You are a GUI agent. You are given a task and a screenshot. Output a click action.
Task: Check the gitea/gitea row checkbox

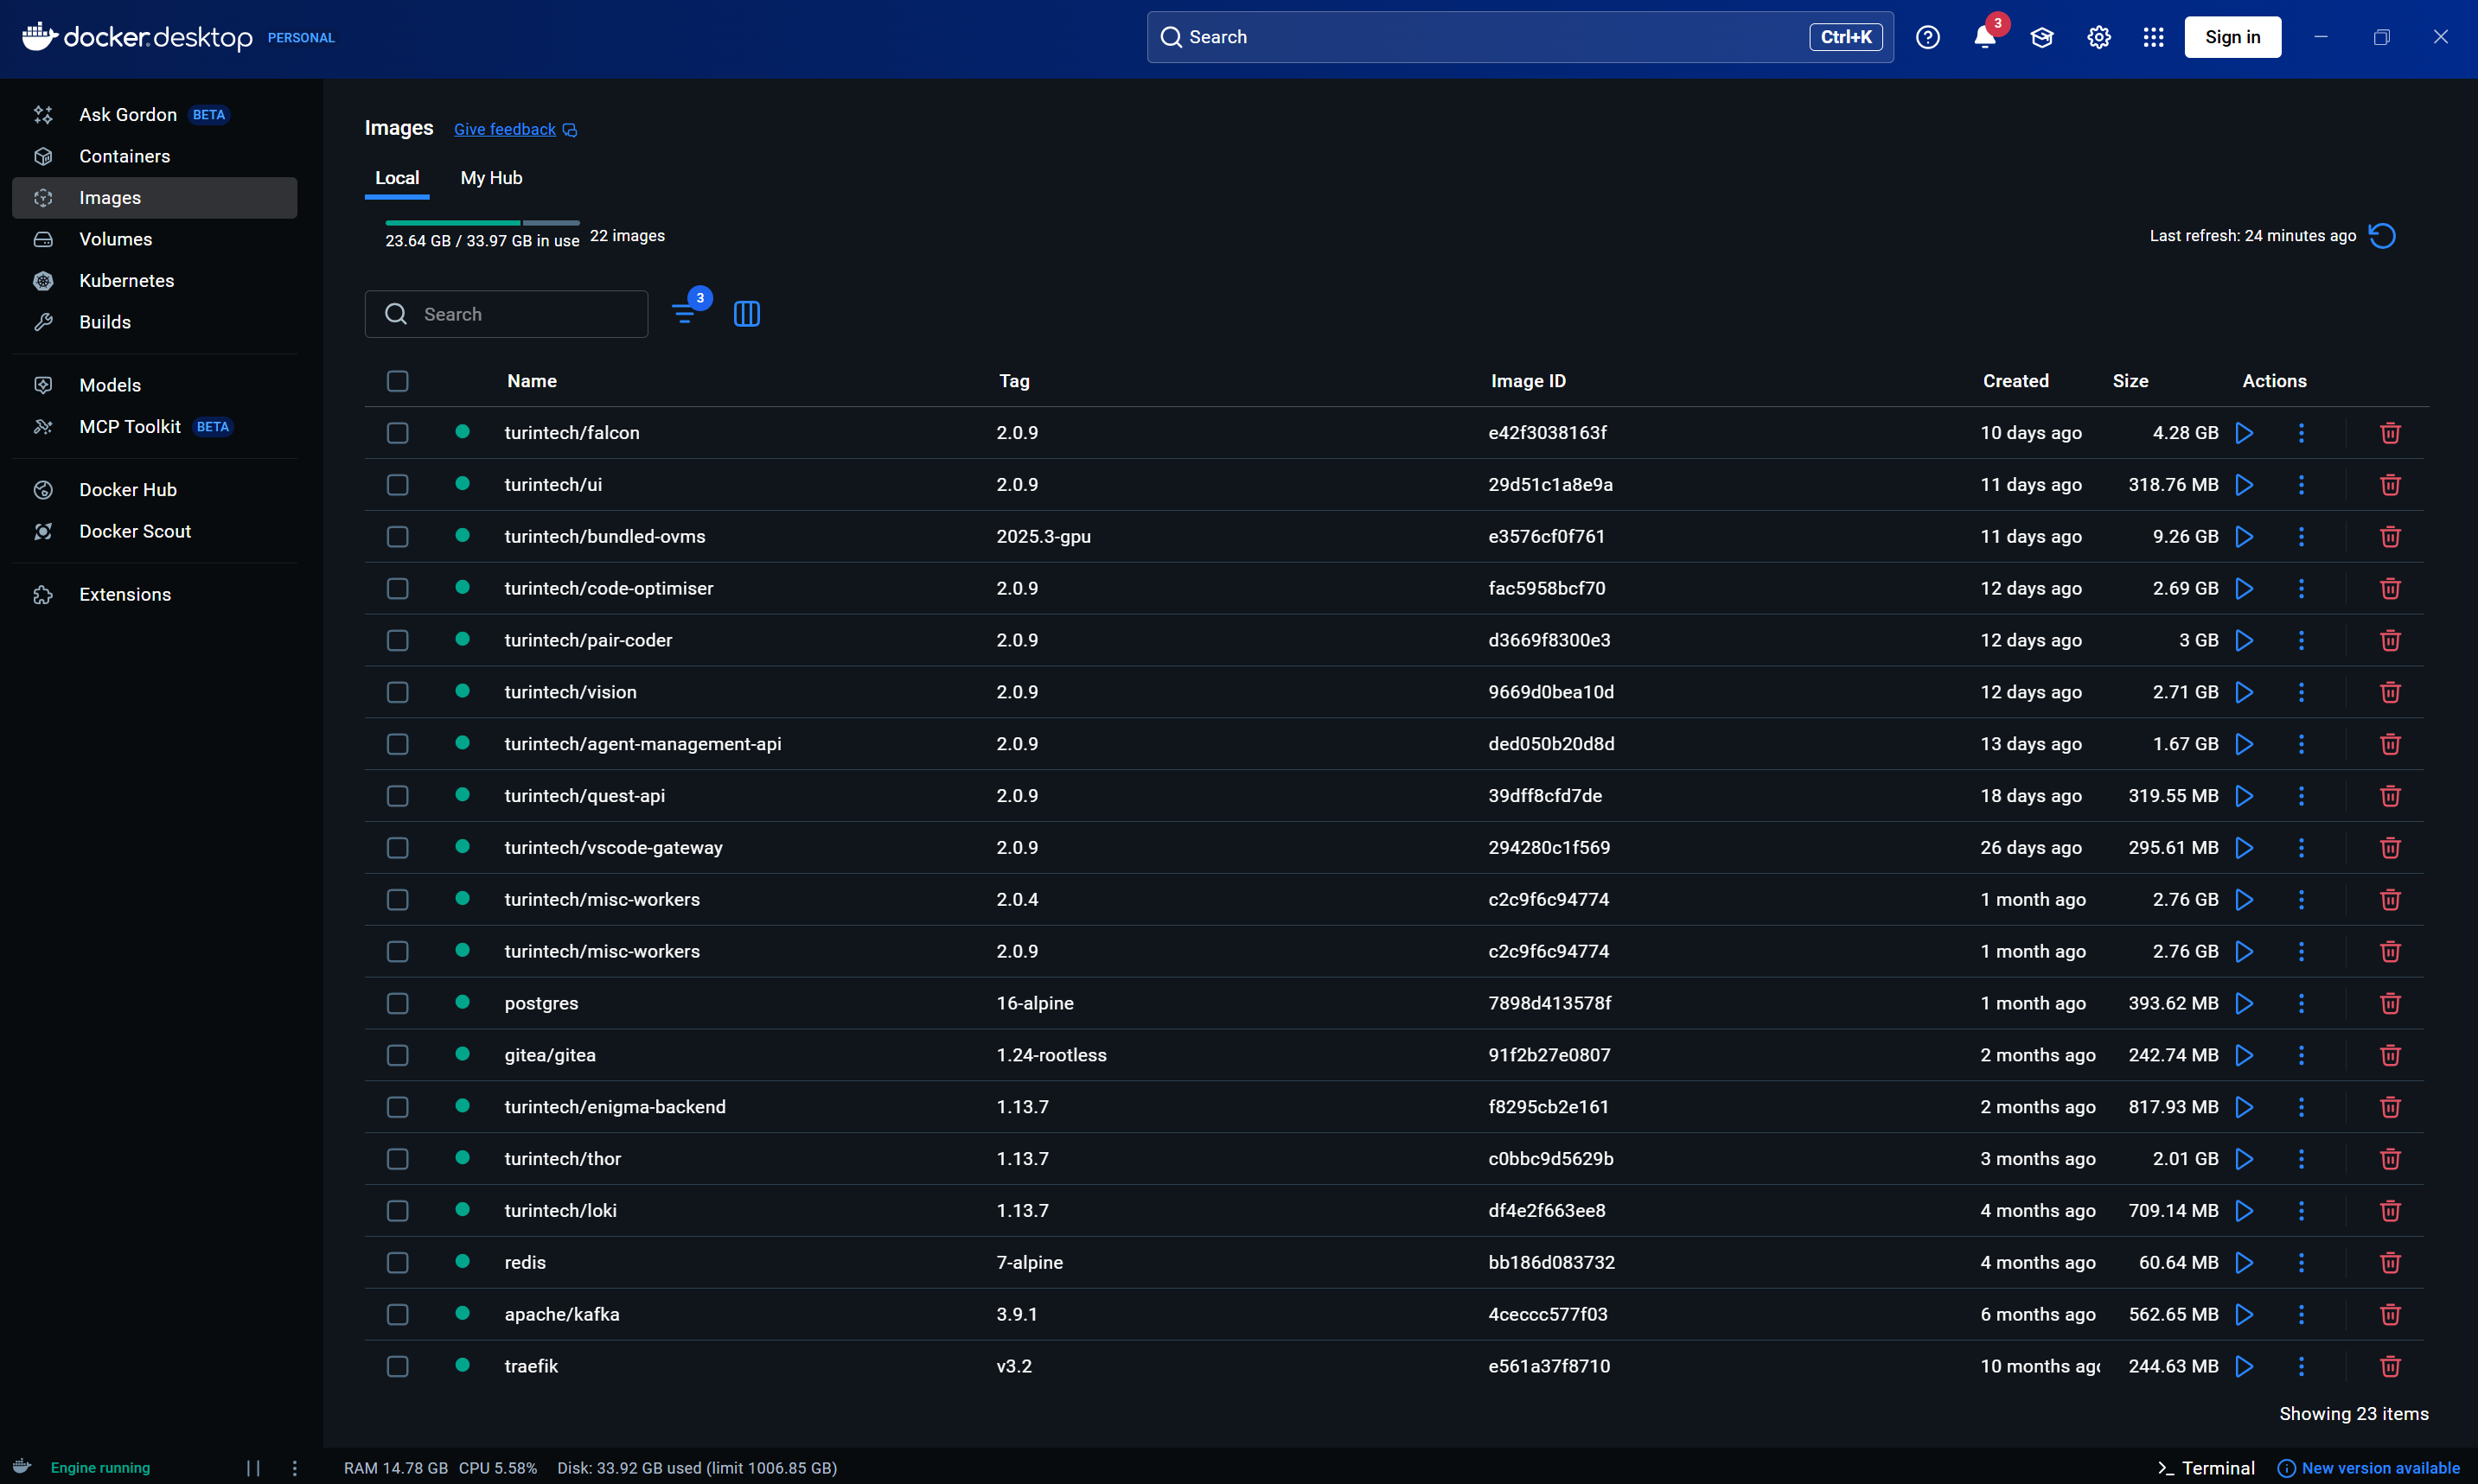click(x=397, y=1055)
